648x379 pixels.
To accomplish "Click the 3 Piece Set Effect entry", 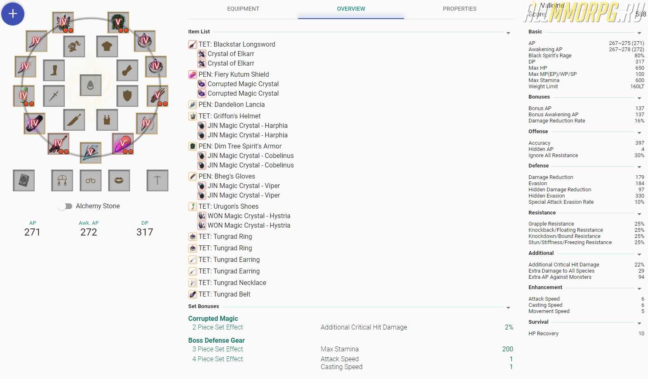I will point(218,349).
